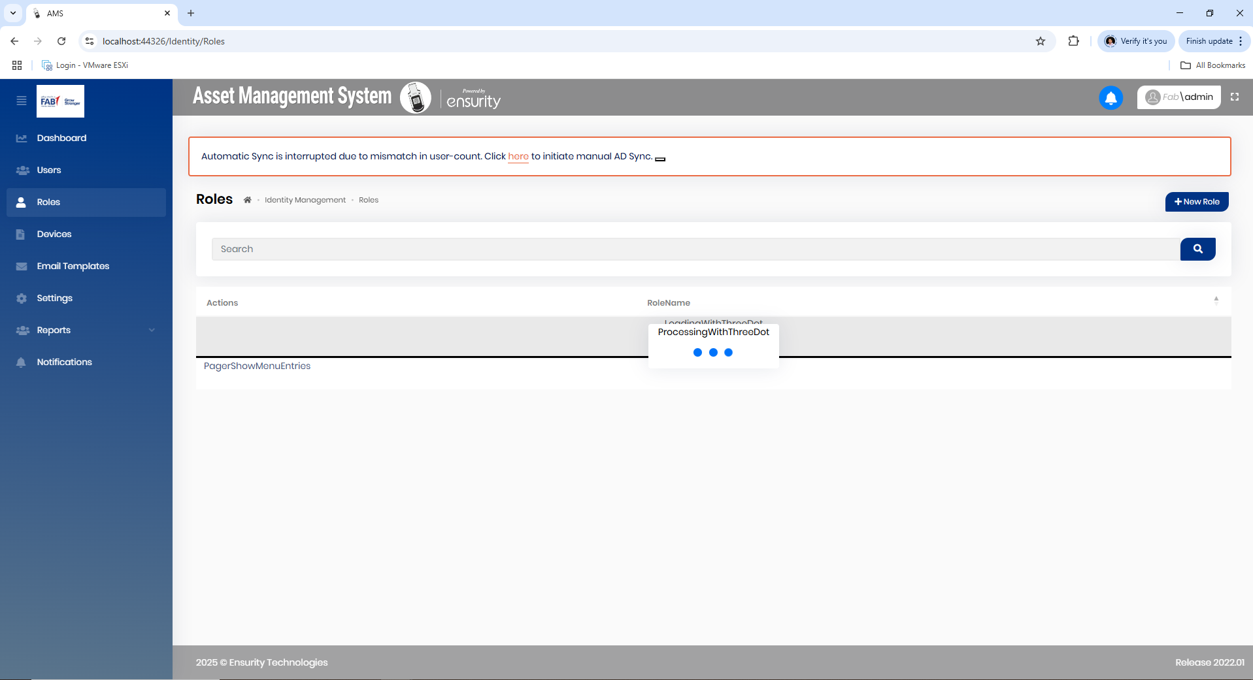Screen dimensions: 1253x680
Task: Bookmark this page with star icon
Action: tap(1041, 41)
